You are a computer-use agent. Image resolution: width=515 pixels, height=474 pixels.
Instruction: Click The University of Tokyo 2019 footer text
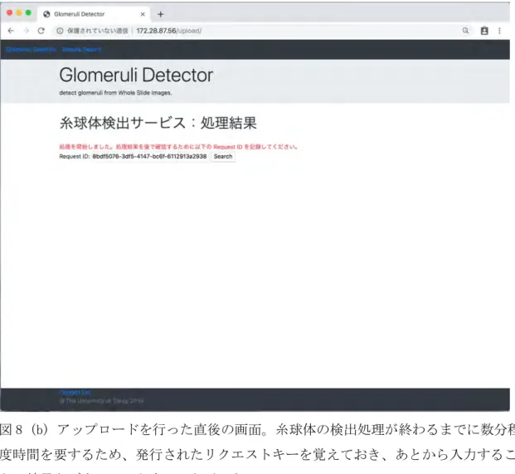(101, 401)
